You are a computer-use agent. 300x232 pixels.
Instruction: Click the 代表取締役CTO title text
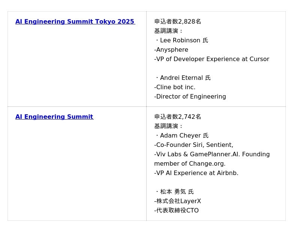pyautogui.click(x=177, y=211)
